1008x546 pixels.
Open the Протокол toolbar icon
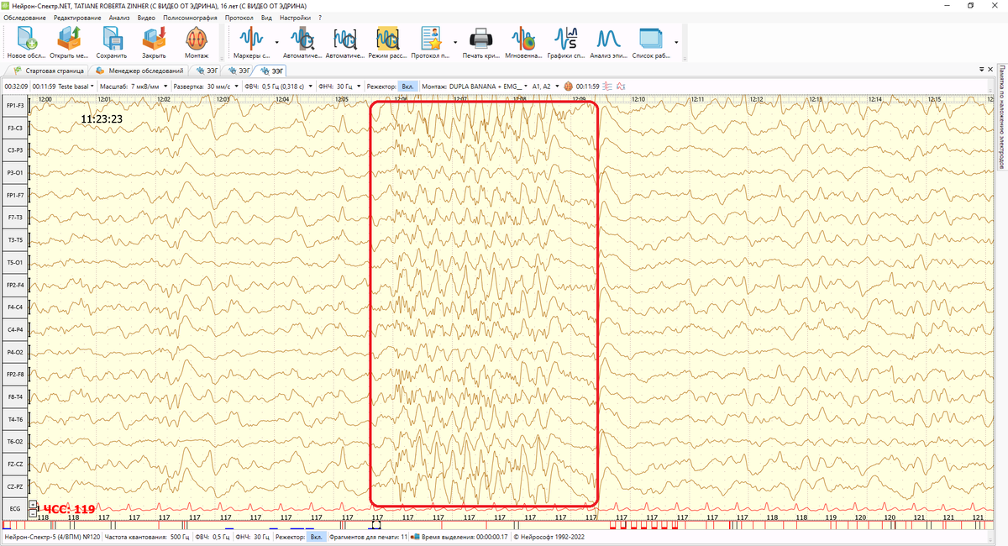point(431,42)
